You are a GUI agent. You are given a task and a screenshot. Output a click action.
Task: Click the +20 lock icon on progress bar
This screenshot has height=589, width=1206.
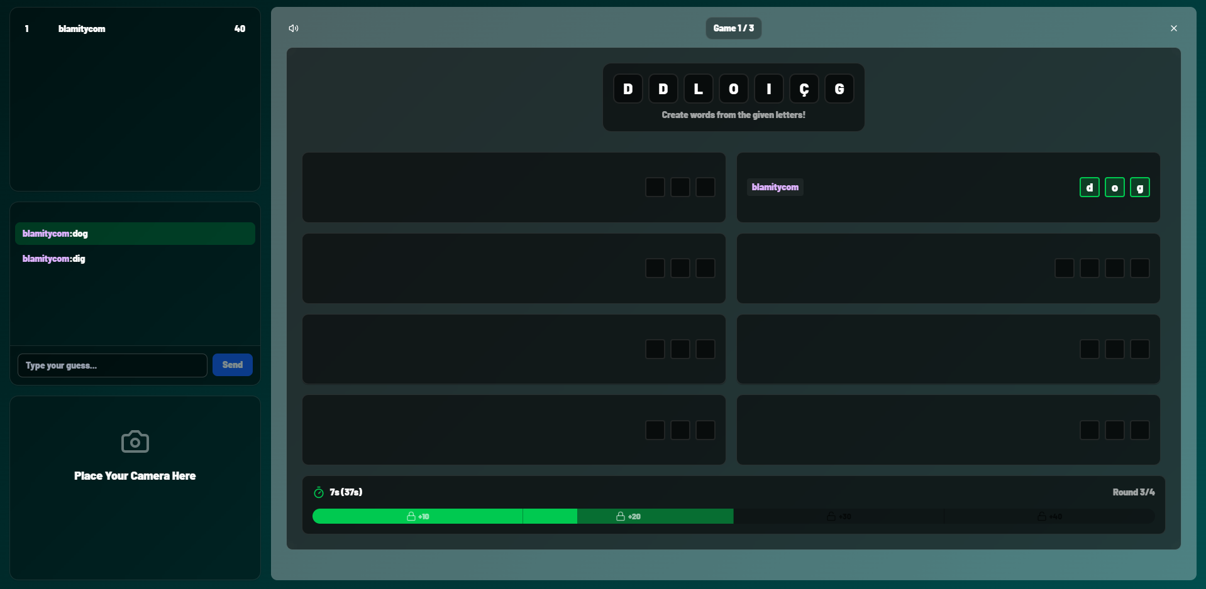621,516
